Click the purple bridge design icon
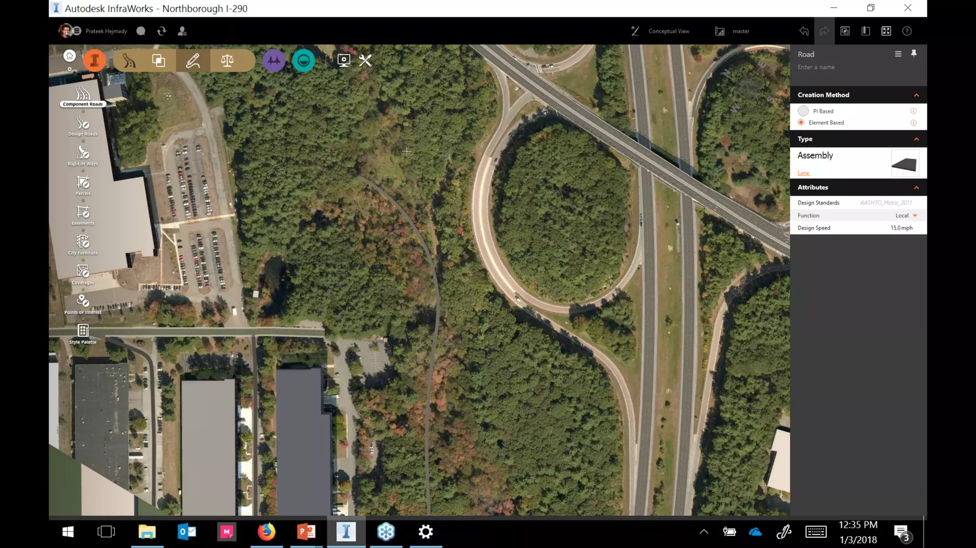This screenshot has height=548, width=976. (x=274, y=61)
